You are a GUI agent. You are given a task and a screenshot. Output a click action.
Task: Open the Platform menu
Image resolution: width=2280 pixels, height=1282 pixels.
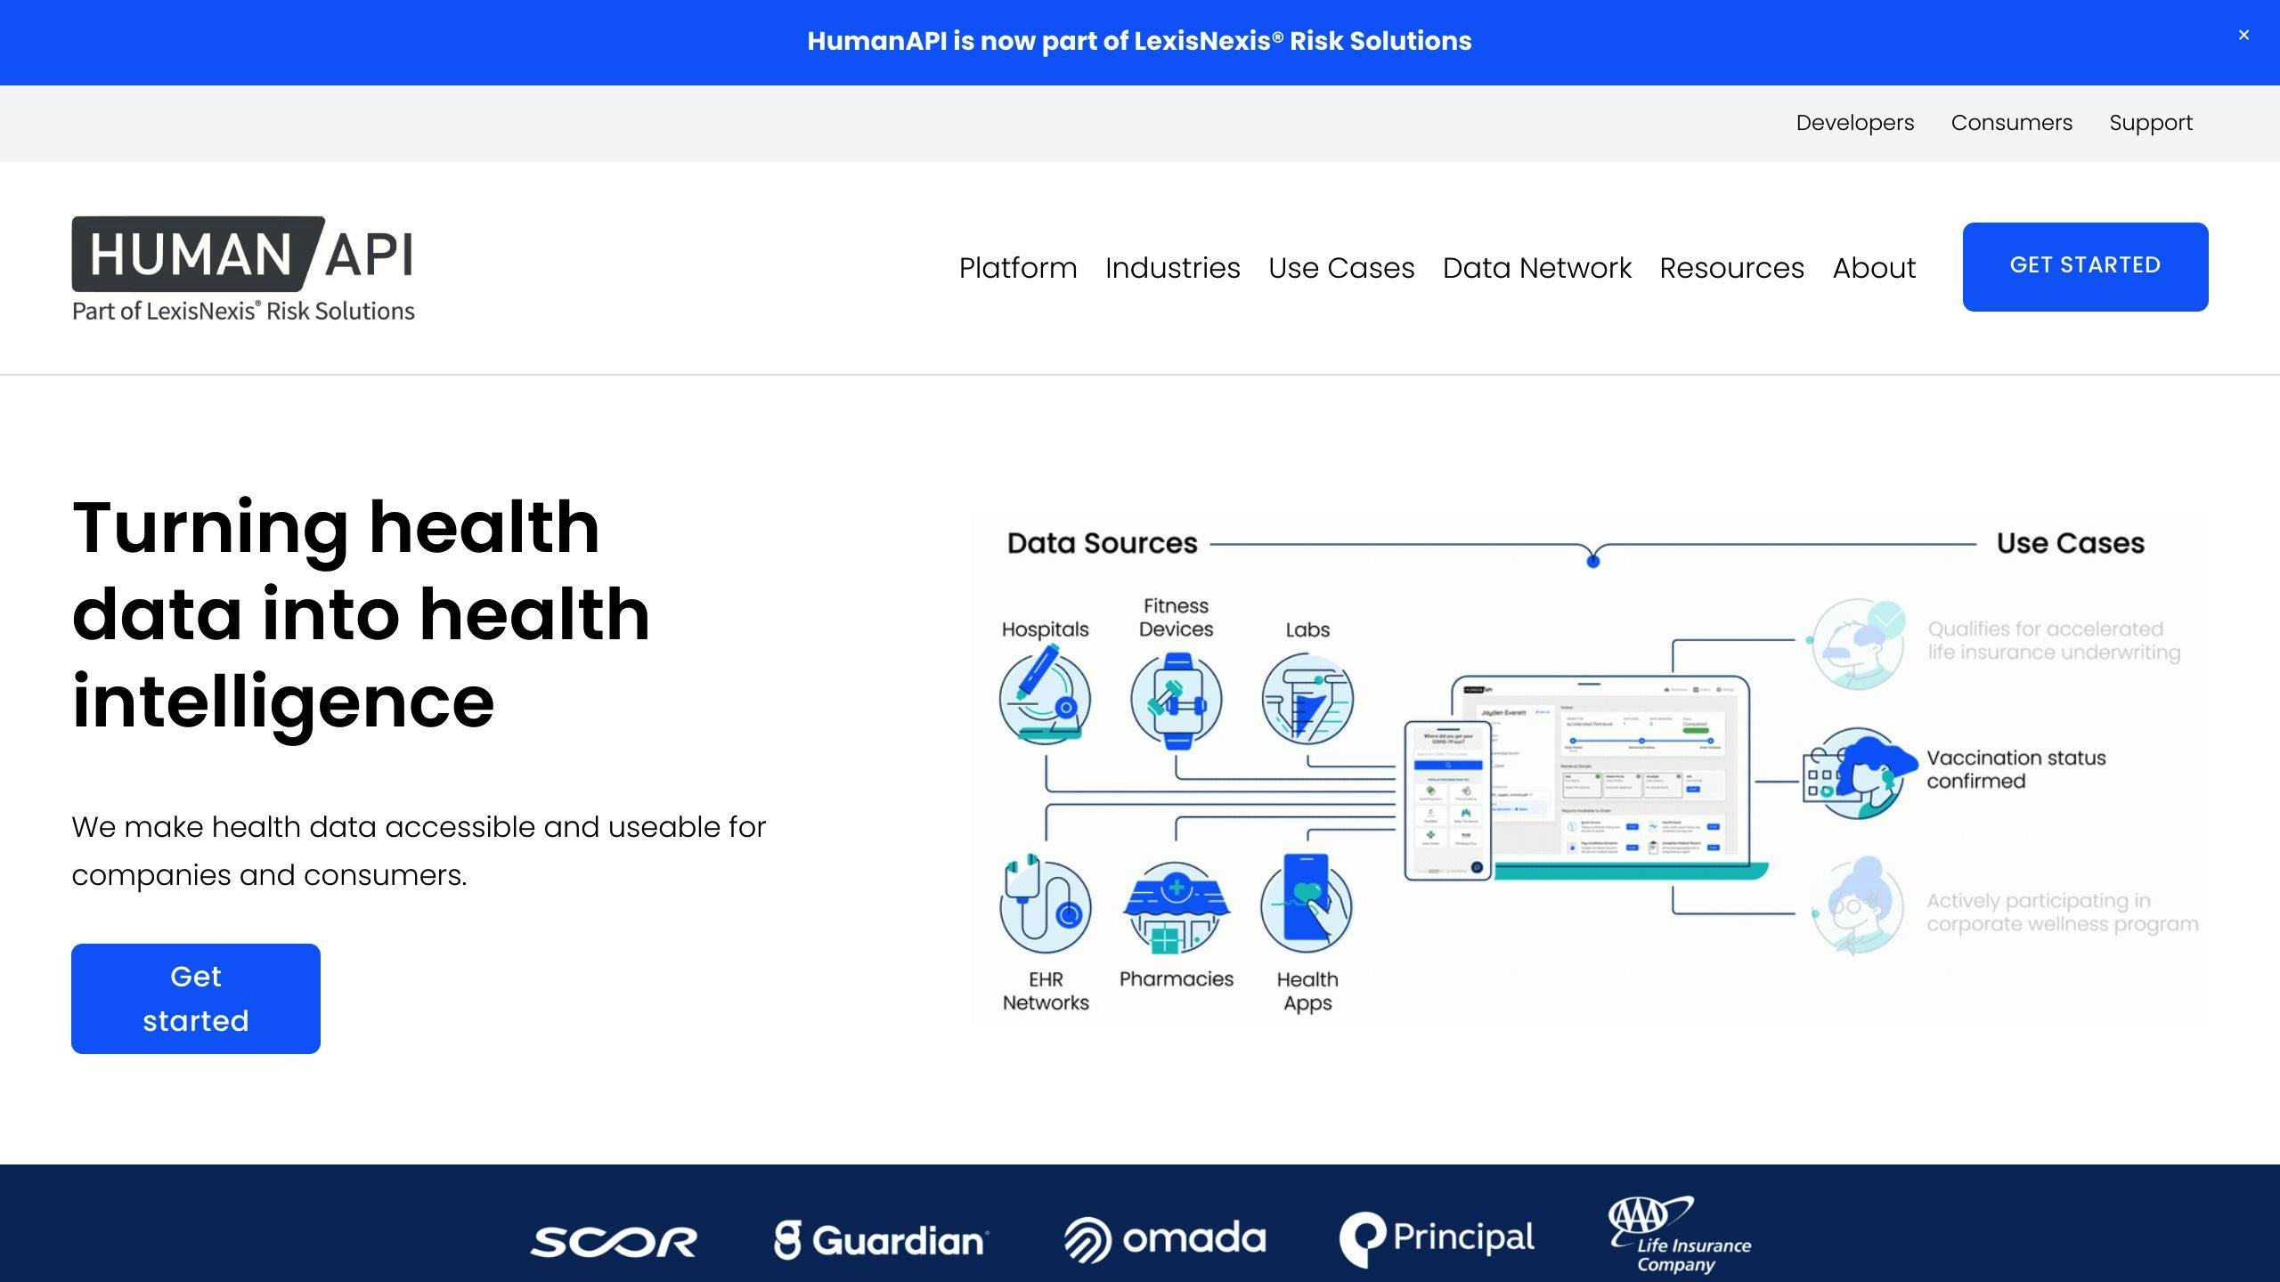pyautogui.click(x=1017, y=267)
